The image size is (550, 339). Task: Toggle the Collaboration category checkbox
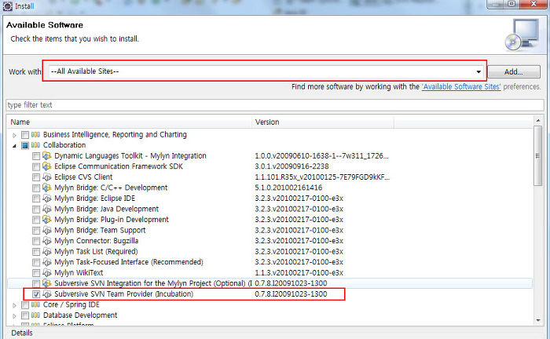[x=25, y=145]
